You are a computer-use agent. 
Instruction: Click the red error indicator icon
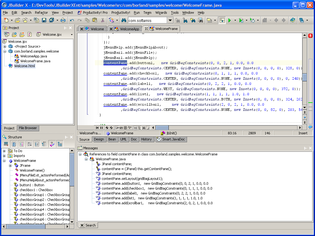[310, 36]
